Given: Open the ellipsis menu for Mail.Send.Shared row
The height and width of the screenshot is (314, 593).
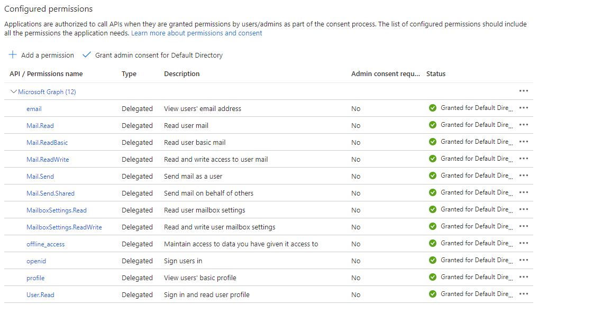Looking at the screenshot, I should tap(523, 193).
